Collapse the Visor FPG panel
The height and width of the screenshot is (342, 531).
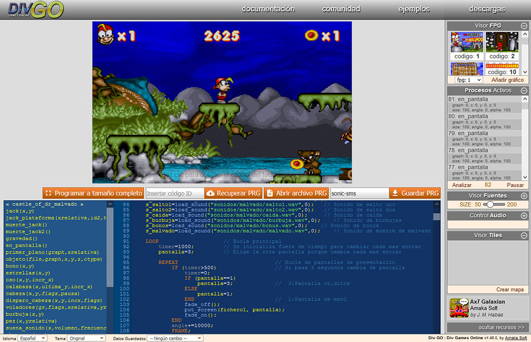point(524,26)
